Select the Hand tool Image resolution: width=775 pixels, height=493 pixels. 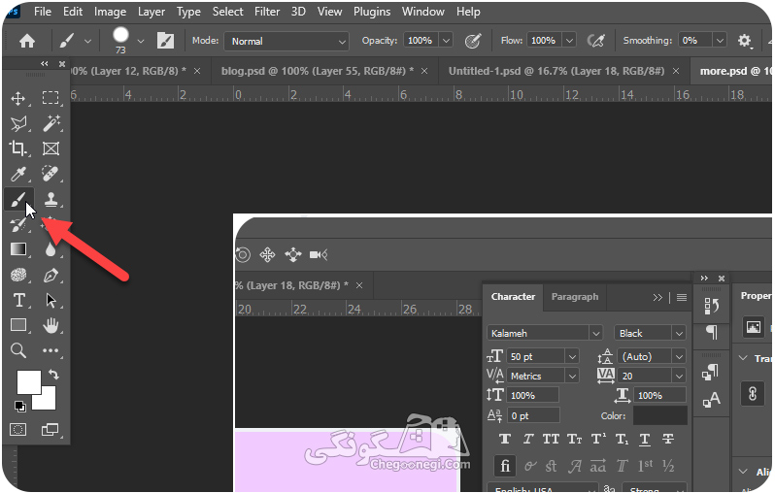tap(51, 325)
